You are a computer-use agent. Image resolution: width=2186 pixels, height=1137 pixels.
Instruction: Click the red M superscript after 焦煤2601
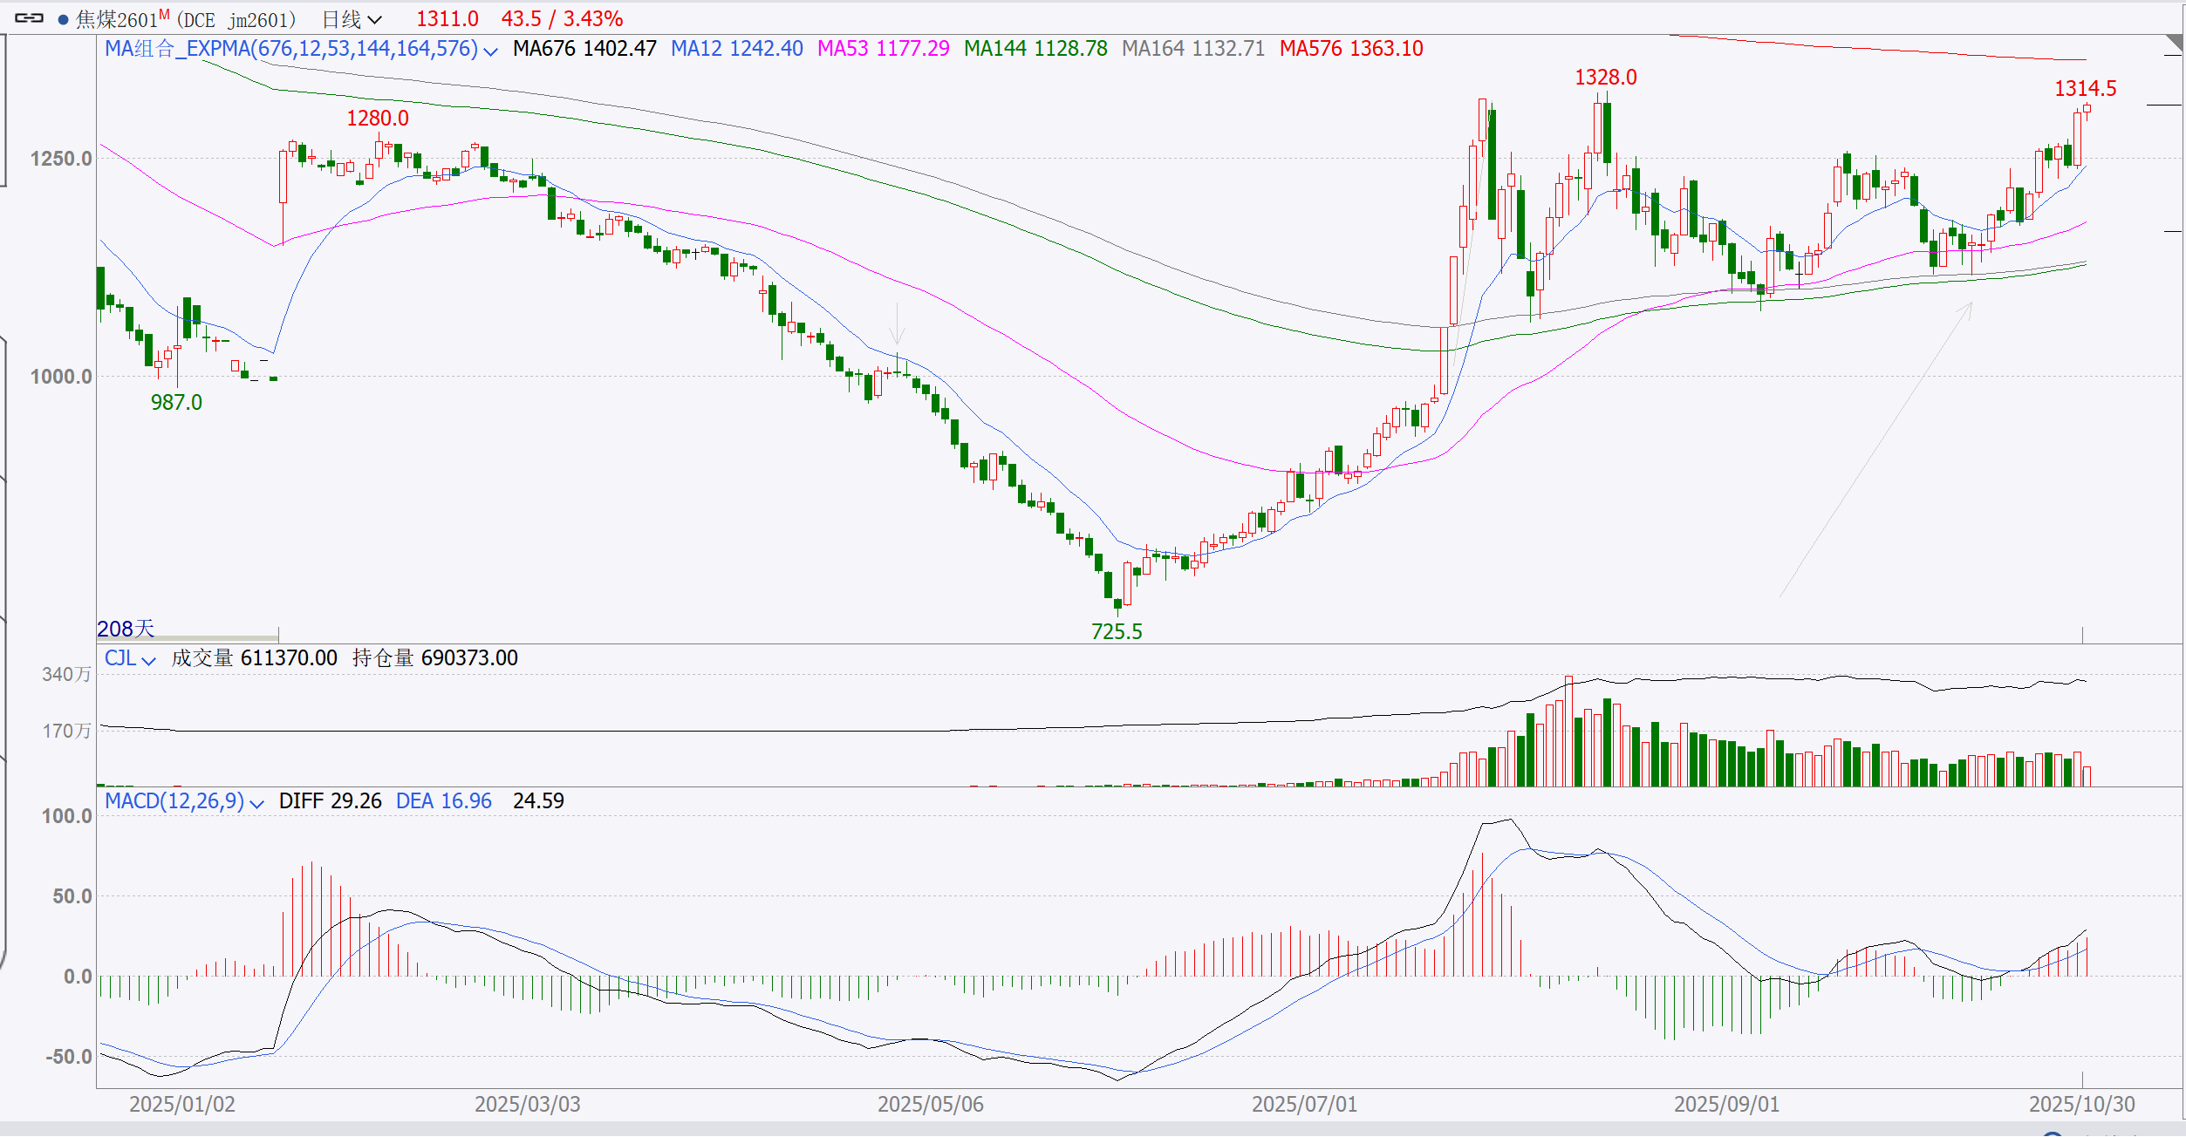(x=164, y=13)
